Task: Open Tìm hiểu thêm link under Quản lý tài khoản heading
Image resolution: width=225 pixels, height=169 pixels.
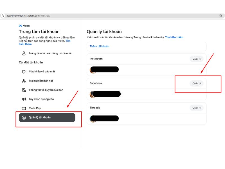Action: click(174, 37)
